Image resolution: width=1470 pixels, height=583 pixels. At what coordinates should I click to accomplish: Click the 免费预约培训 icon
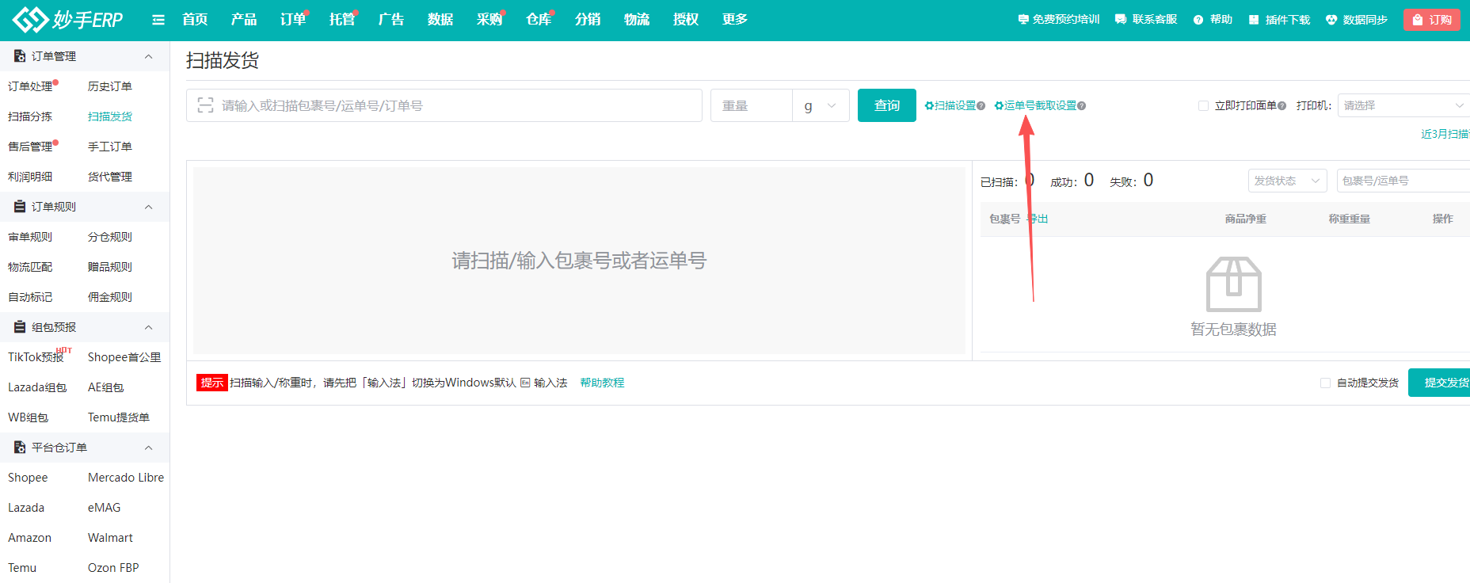click(1023, 20)
